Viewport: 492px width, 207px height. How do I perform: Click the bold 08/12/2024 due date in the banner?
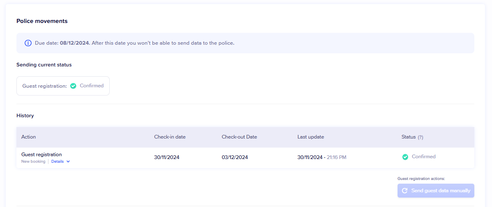pyautogui.click(x=74, y=43)
